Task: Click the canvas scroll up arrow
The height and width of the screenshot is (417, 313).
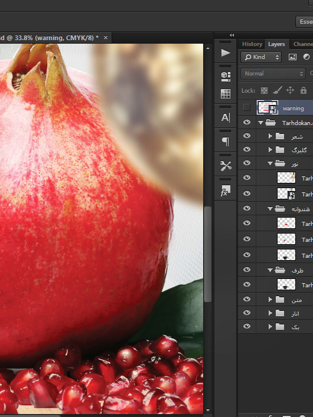Action: click(x=208, y=48)
